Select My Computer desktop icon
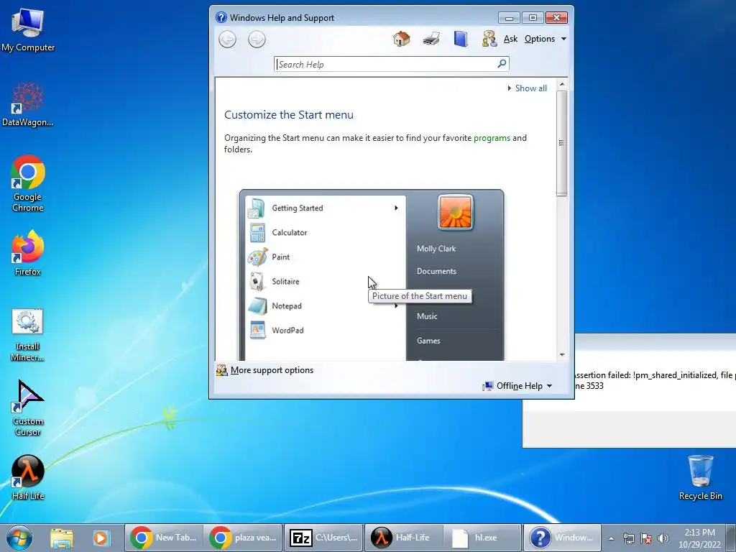The width and height of the screenshot is (736, 552). (x=28, y=30)
